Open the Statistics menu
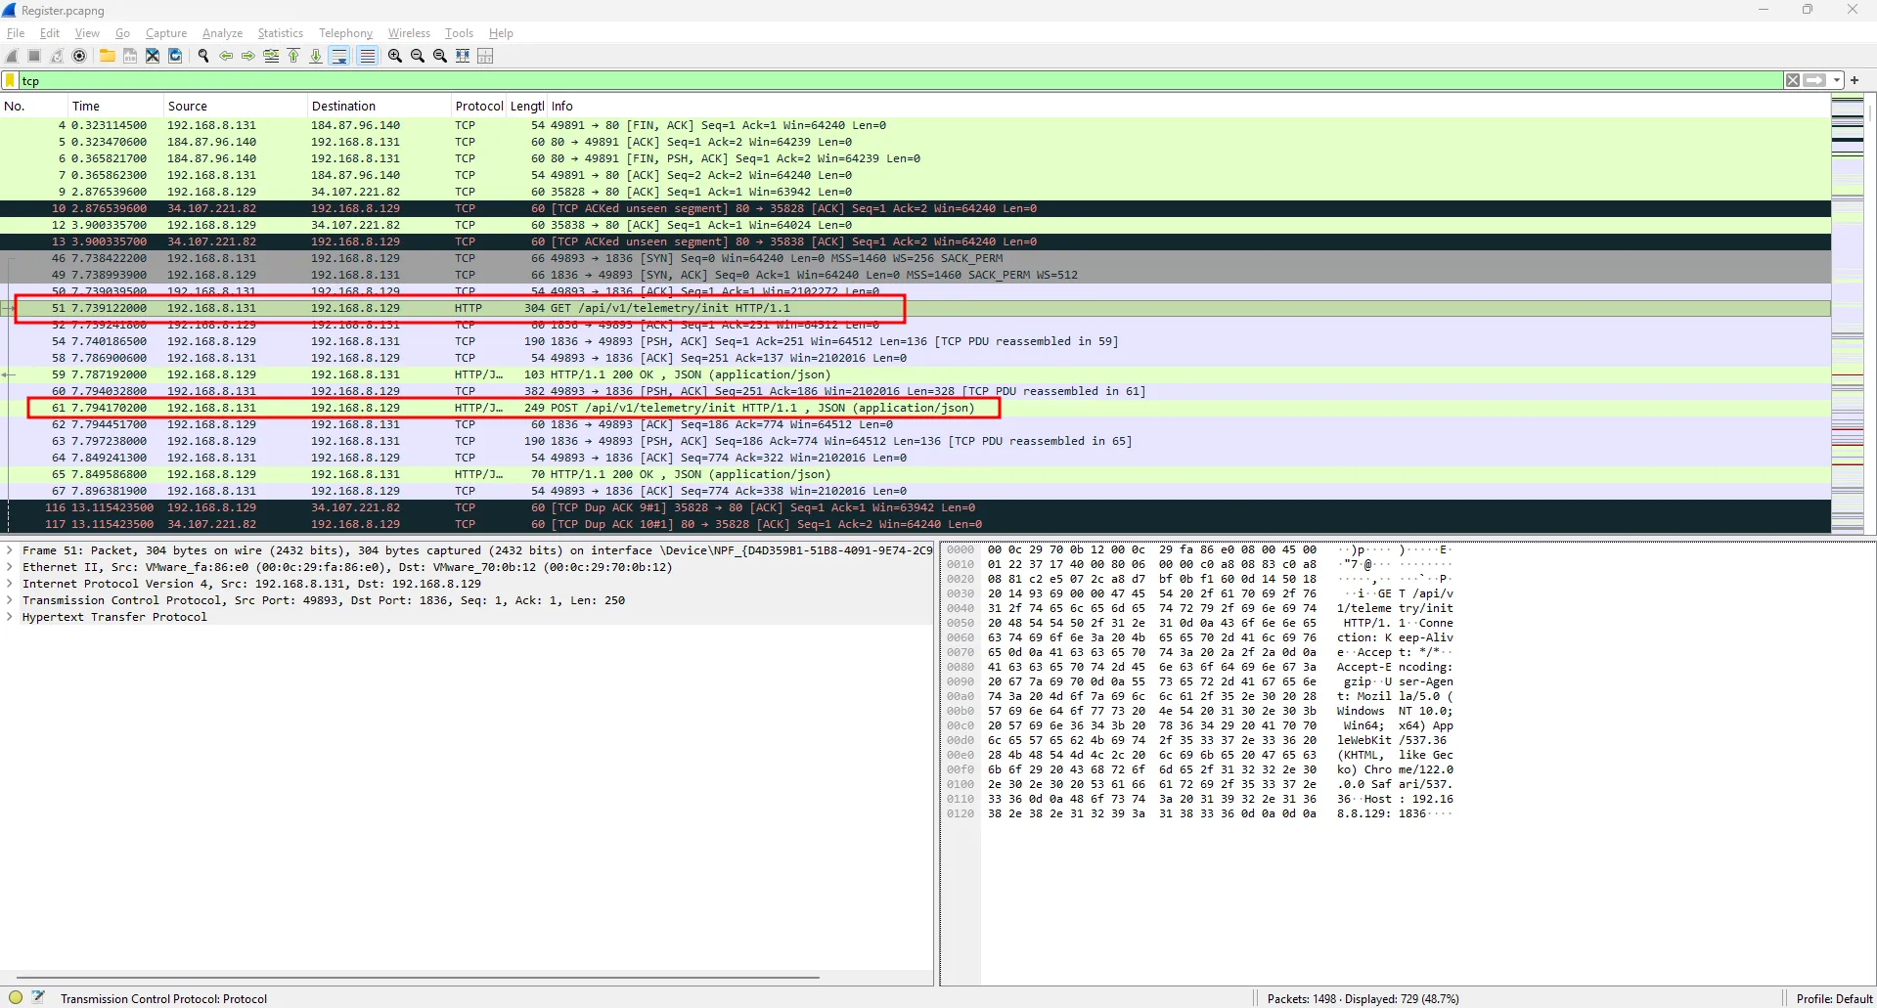Viewport: 1877px width, 1008px height. click(x=280, y=32)
